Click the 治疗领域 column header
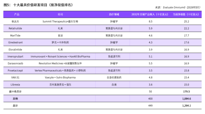Screen dimensions: 205x114 tap(114, 15)
